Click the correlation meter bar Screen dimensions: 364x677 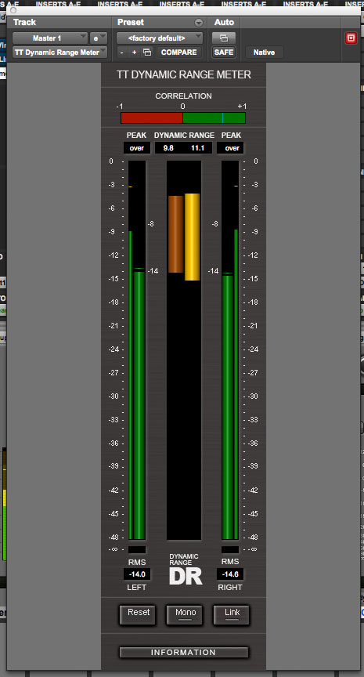click(x=183, y=118)
